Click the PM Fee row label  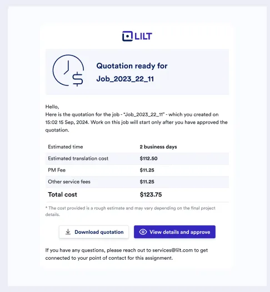point(57,170)
